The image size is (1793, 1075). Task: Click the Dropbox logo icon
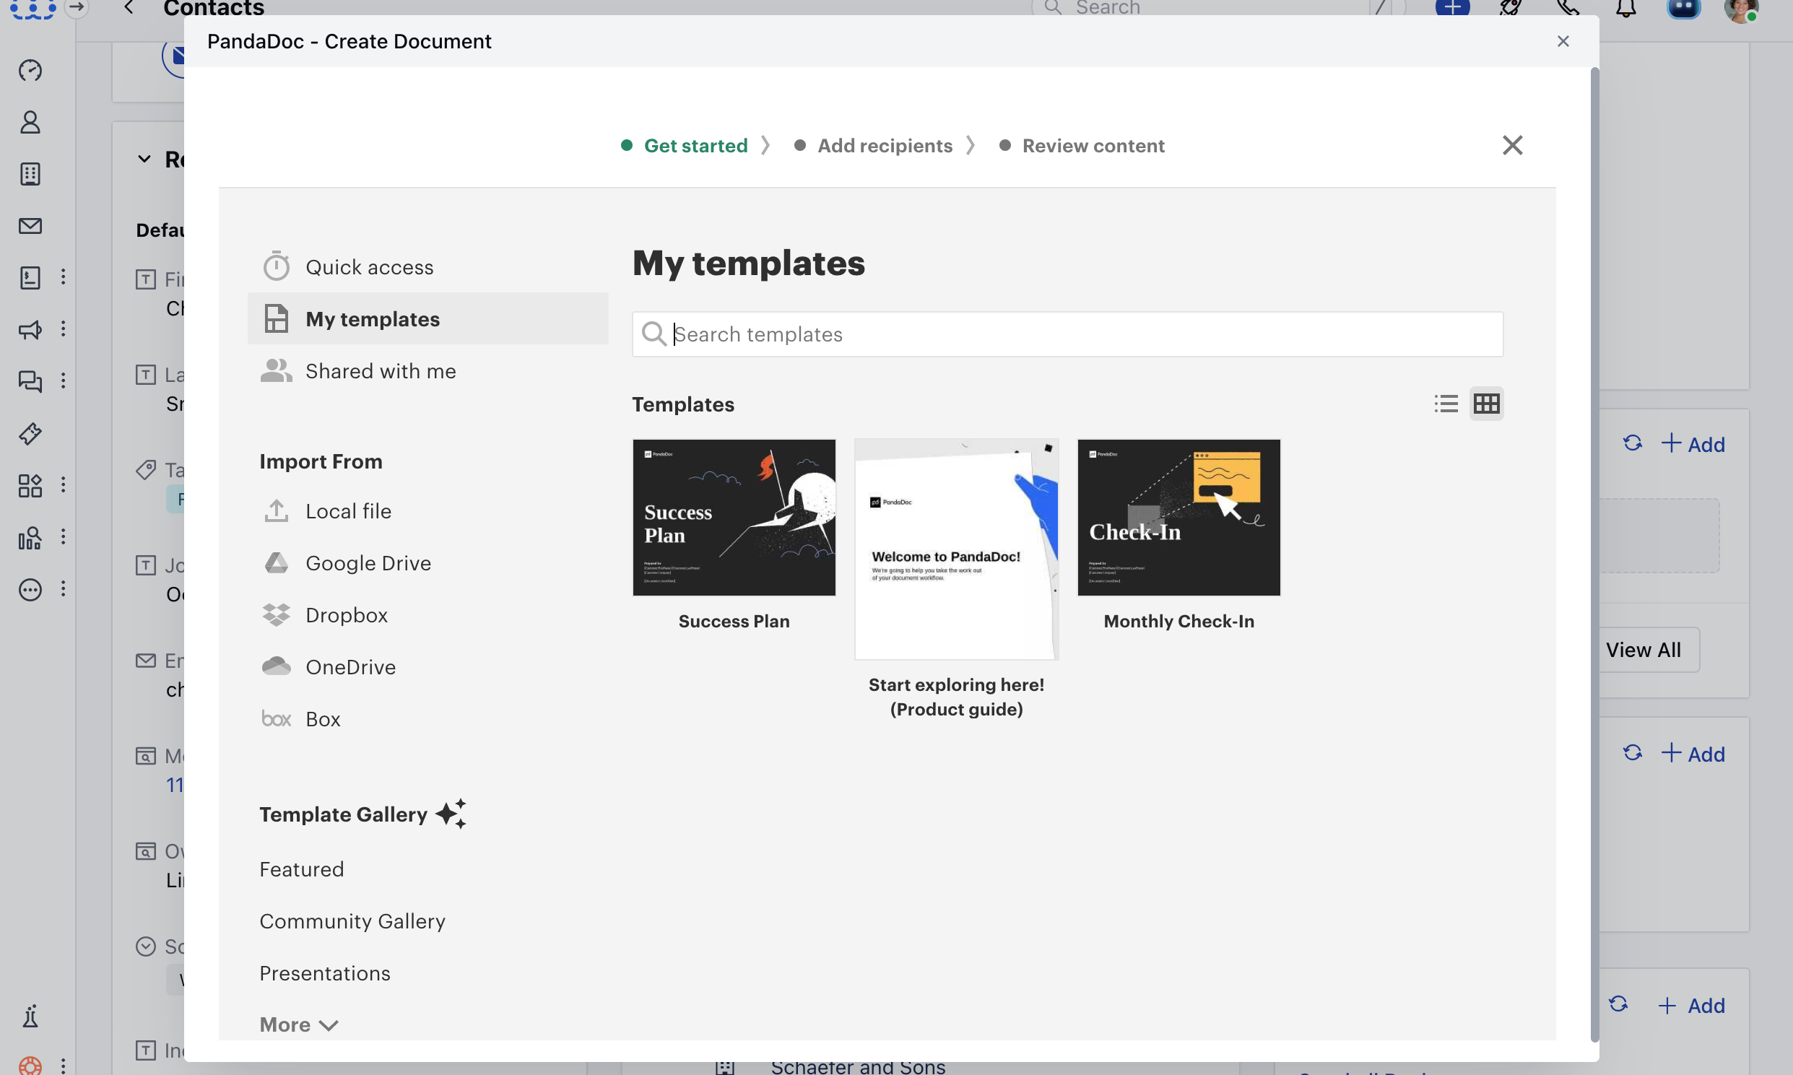pyautogui.click(x=276, y=615)
